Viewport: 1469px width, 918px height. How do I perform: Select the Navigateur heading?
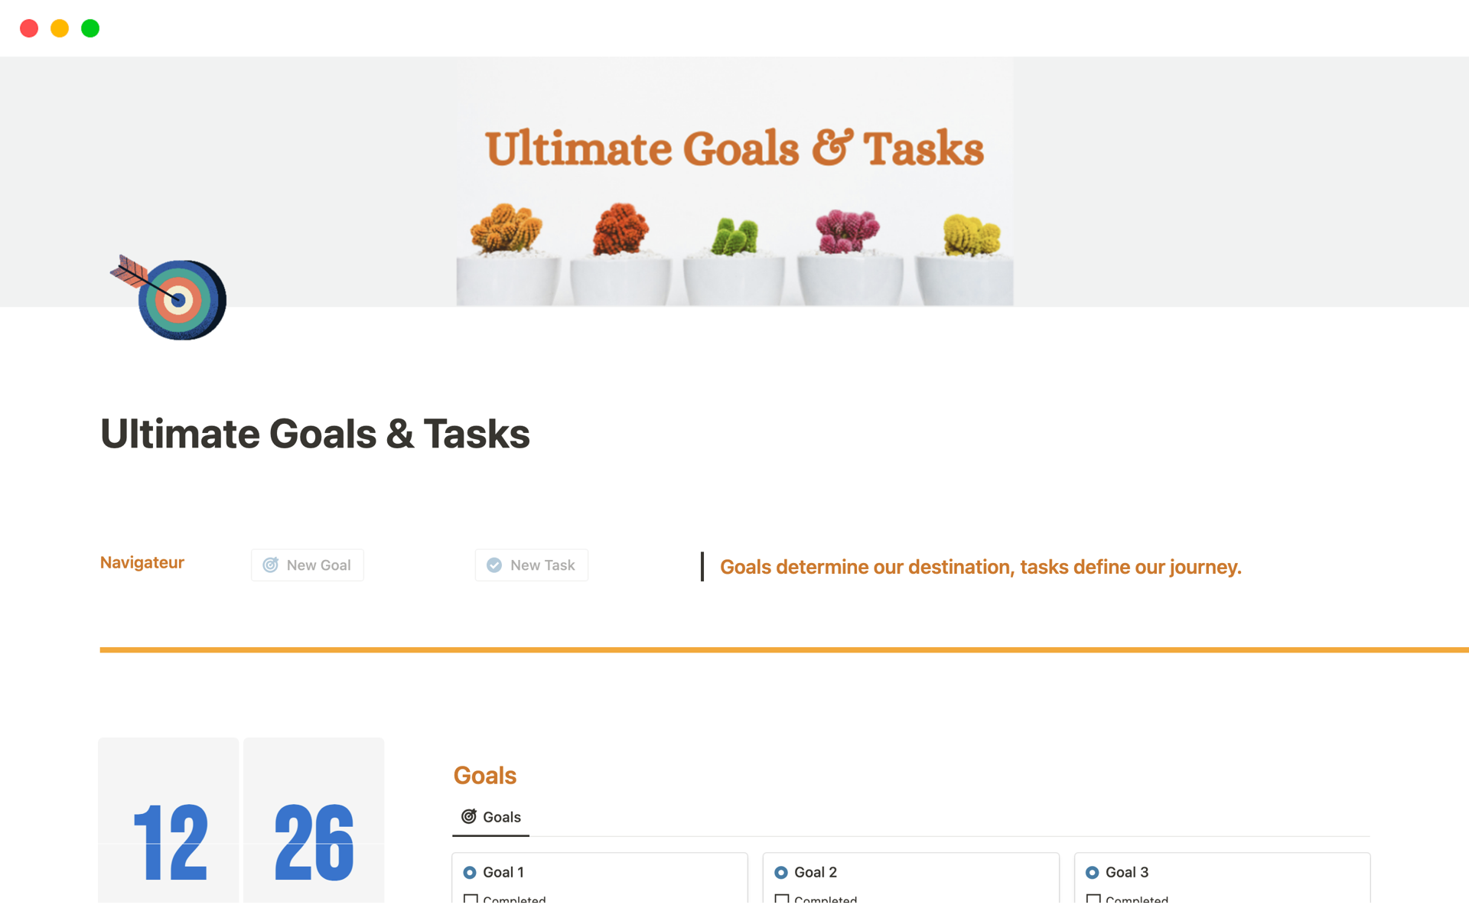142,562
